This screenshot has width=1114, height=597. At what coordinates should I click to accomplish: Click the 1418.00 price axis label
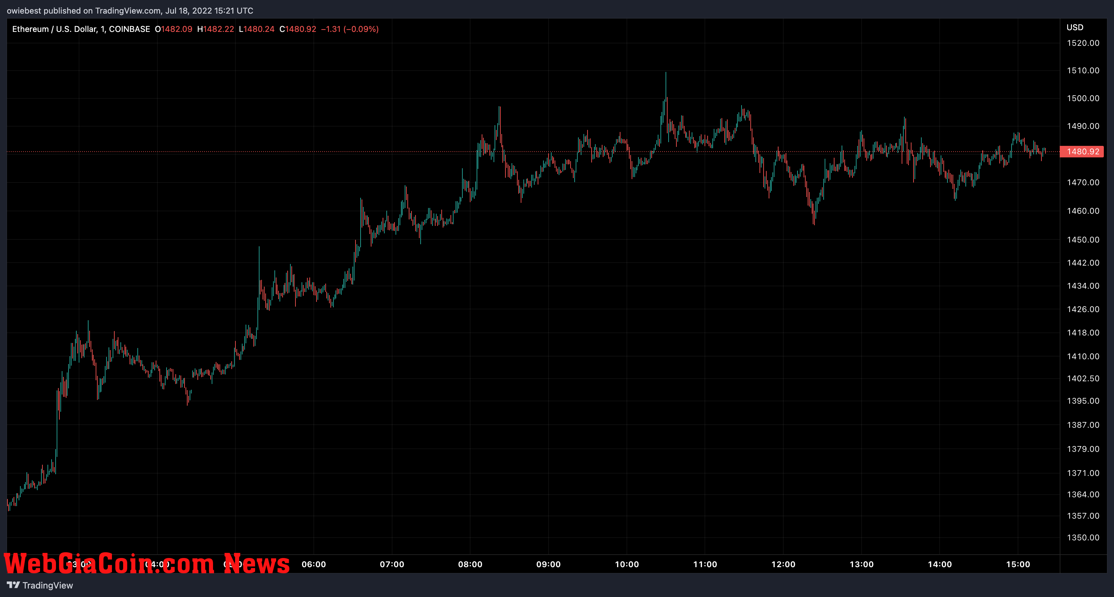tap(1083, 332)
